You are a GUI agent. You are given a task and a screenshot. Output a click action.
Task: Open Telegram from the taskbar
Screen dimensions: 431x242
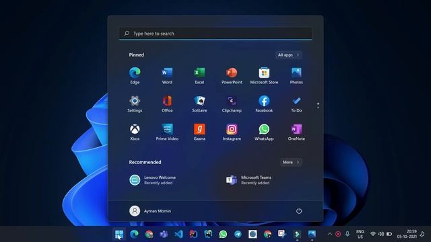238,234
